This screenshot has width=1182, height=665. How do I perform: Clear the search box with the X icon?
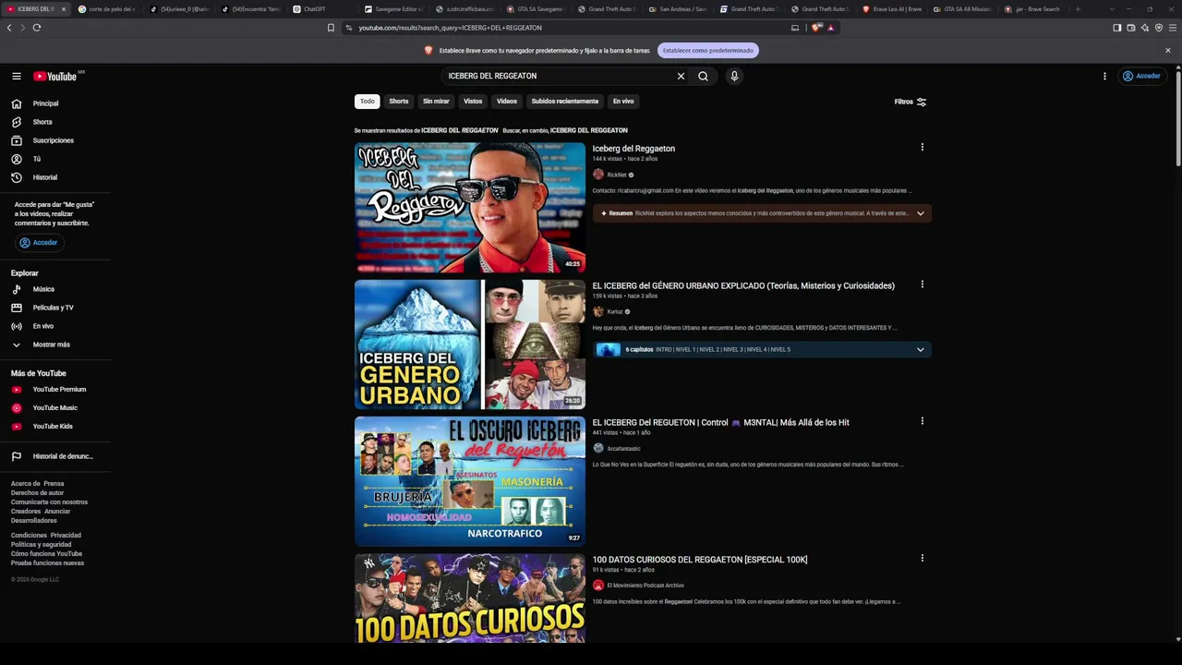[681, 77]
